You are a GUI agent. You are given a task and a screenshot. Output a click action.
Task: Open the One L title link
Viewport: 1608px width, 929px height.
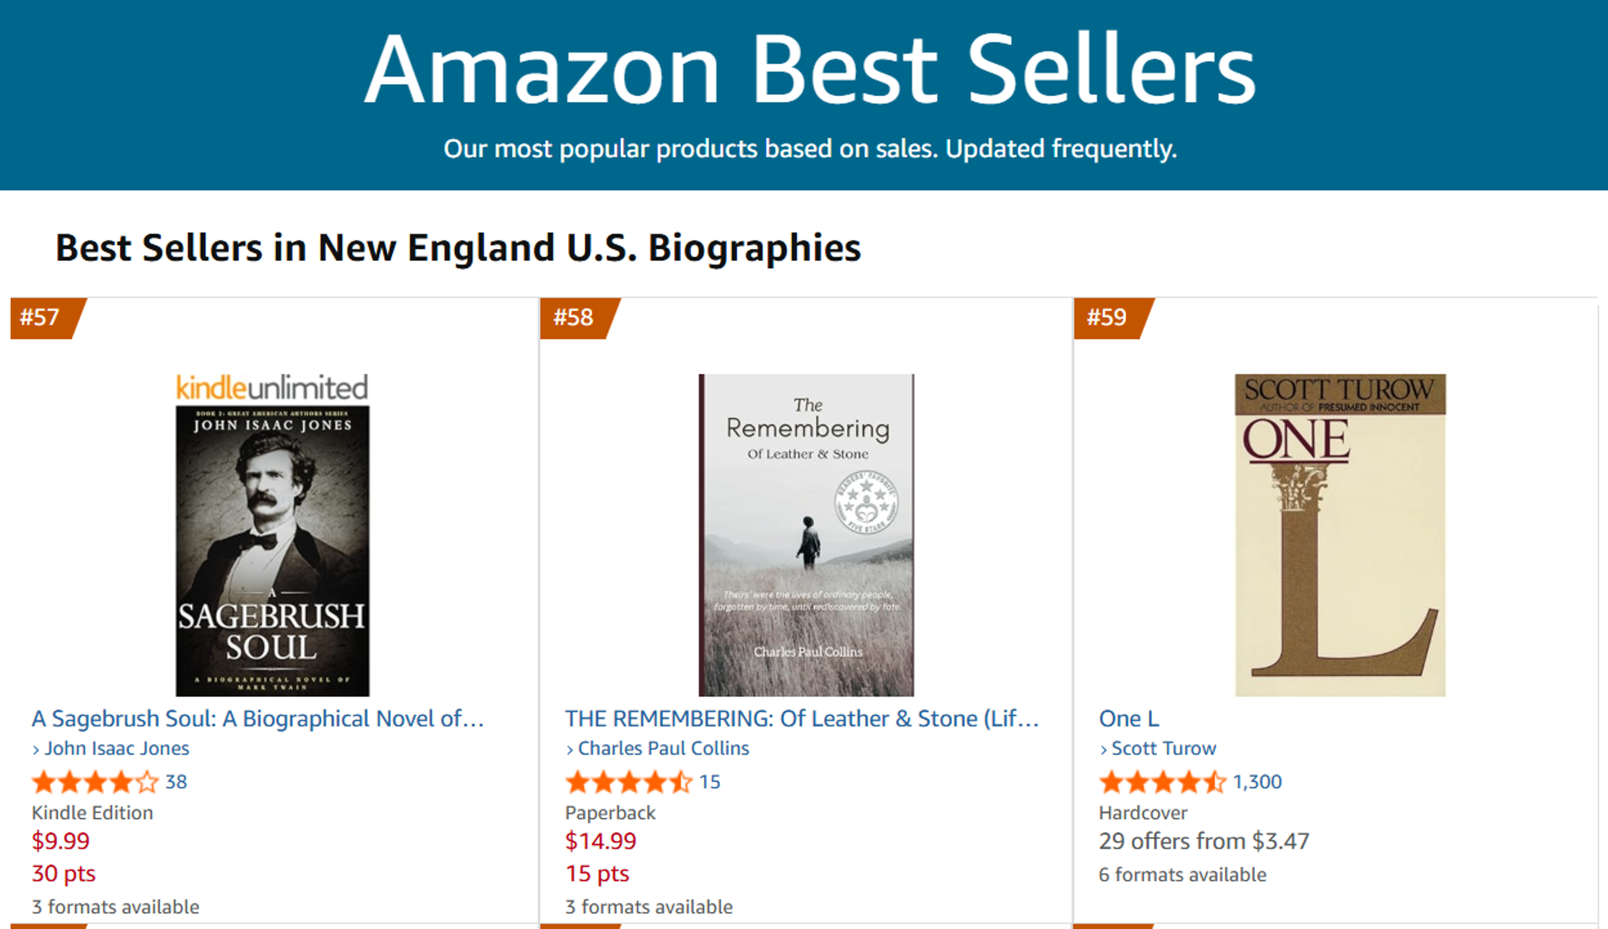1128,719
